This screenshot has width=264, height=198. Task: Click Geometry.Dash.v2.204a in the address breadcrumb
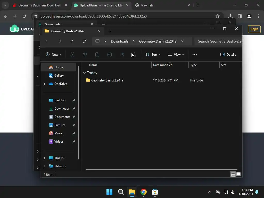[x=158, y=41]
